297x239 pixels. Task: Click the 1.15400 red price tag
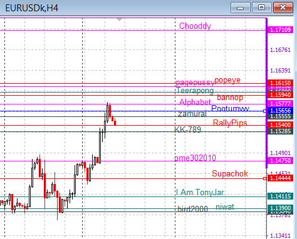point(280,125)
